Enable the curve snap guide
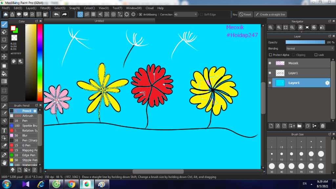The height and width of the screenshot is (189, 336). click(x=120, y=14)
